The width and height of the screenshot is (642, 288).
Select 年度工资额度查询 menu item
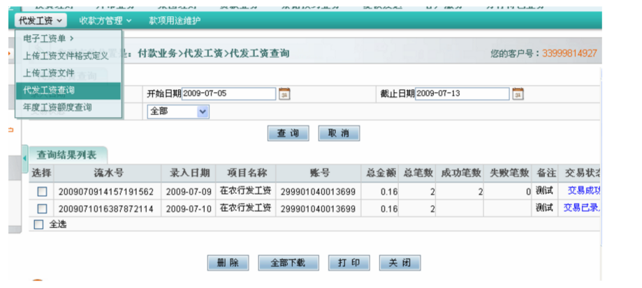pyautogui.click(x=57, y=108)
